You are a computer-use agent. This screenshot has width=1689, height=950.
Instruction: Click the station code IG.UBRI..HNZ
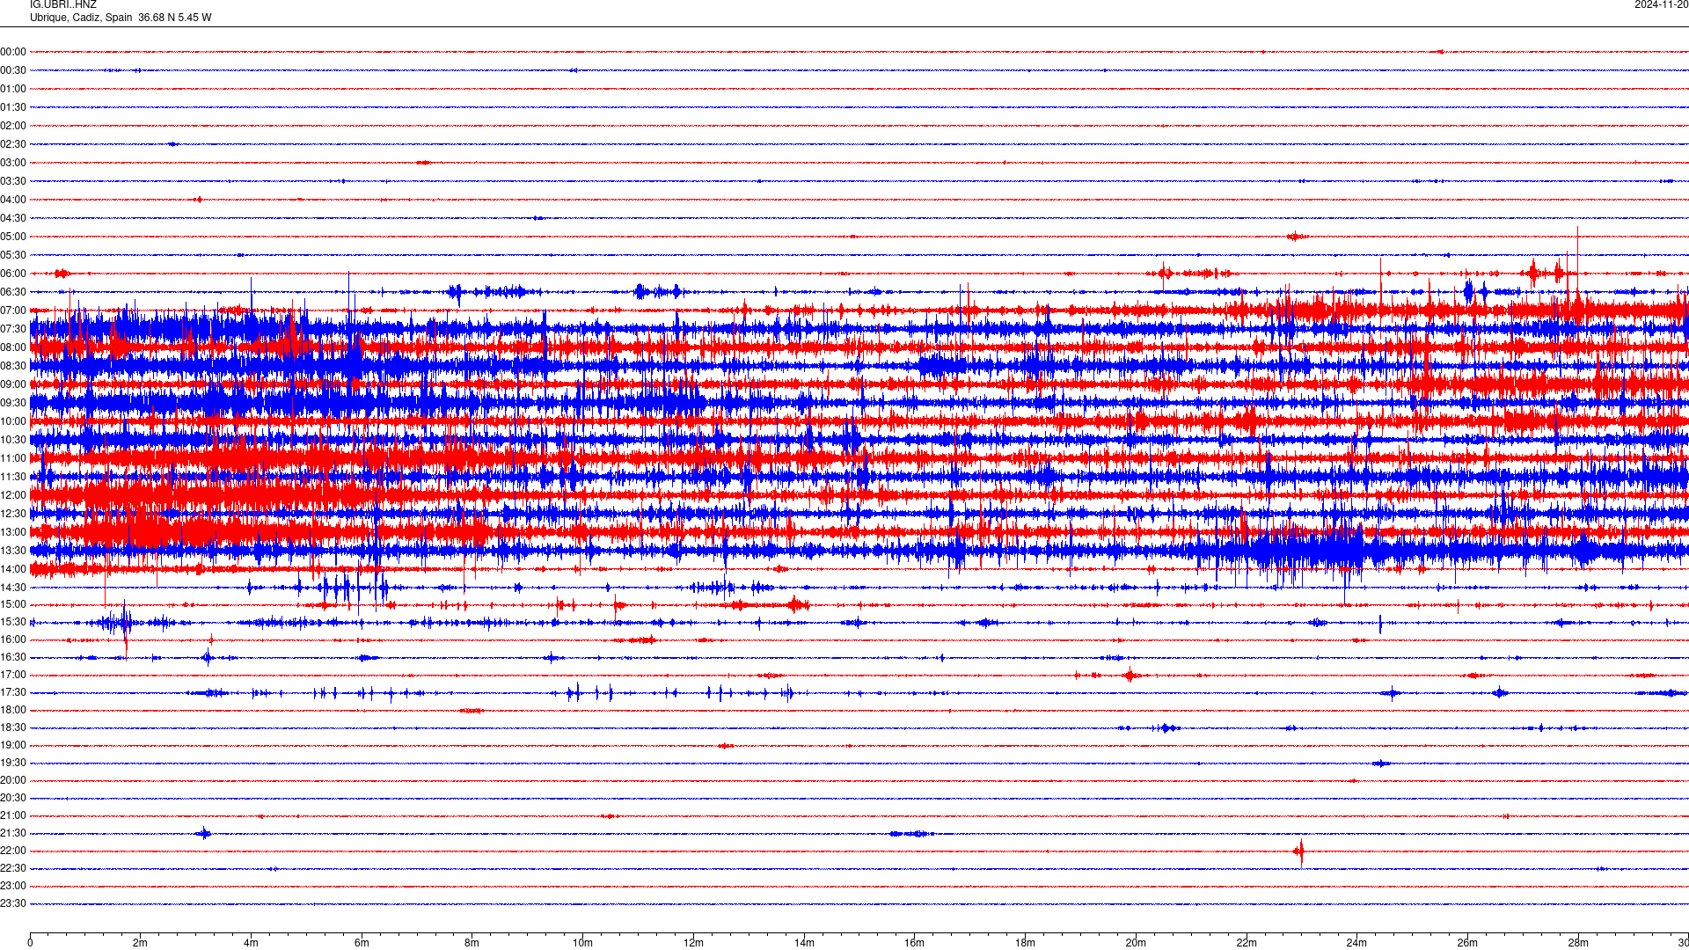point(63,4)
